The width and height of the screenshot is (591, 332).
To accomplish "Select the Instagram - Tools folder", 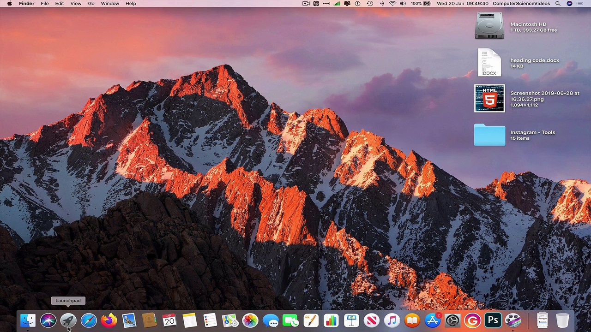I will (x=489, y=135).
